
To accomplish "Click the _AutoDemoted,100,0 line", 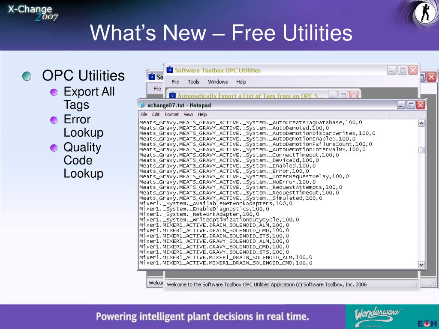I will [x=234, y=128].
